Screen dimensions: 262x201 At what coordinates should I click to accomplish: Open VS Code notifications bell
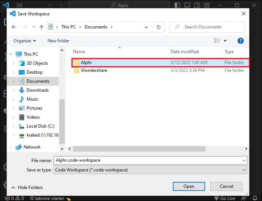point(255,198)
